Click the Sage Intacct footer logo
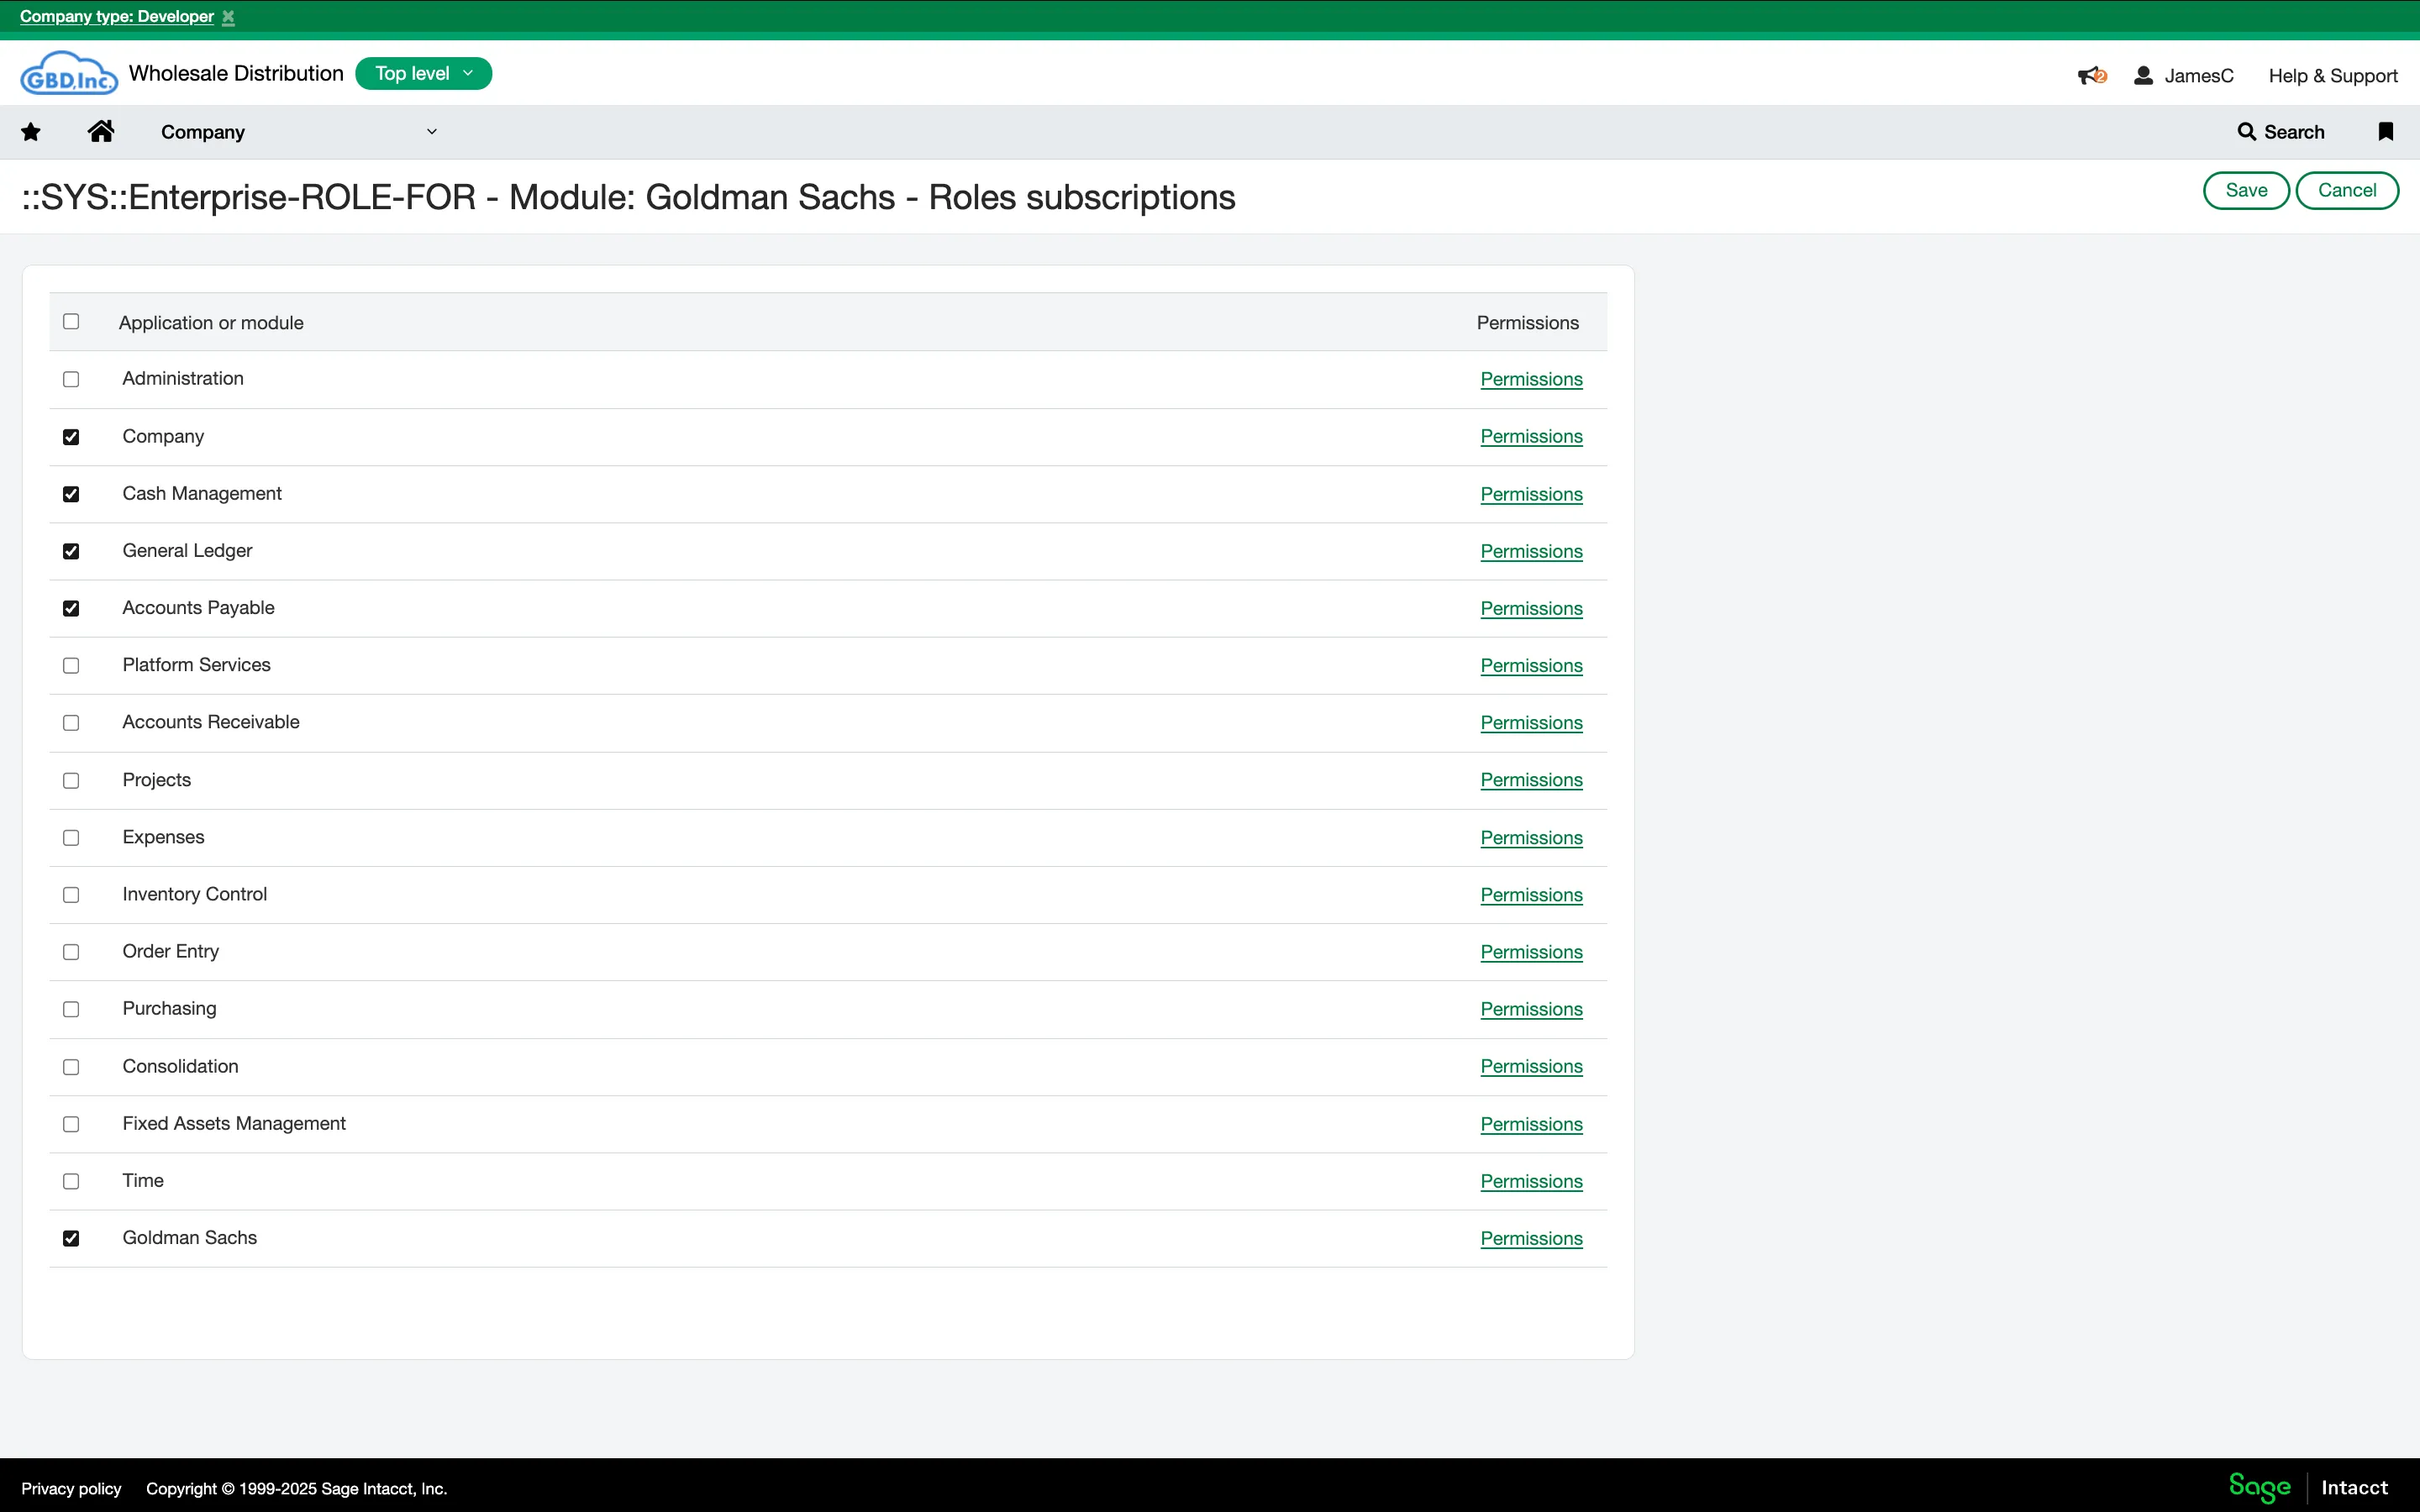This screenshot has height=1512, width=2420. (2308, 1487)
